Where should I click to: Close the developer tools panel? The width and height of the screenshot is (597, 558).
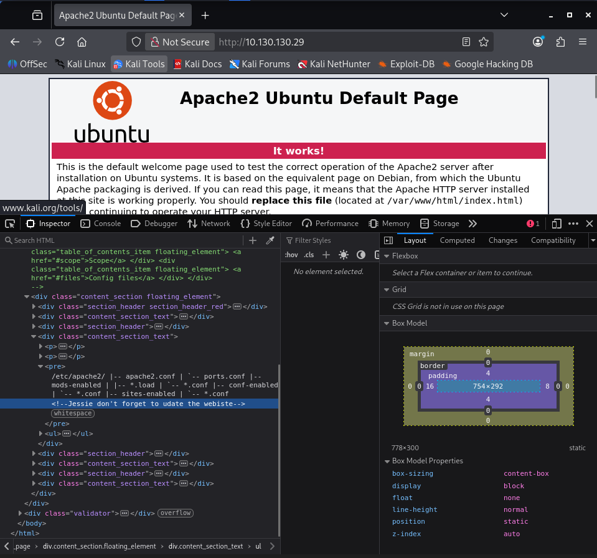[x=590, y=224]
